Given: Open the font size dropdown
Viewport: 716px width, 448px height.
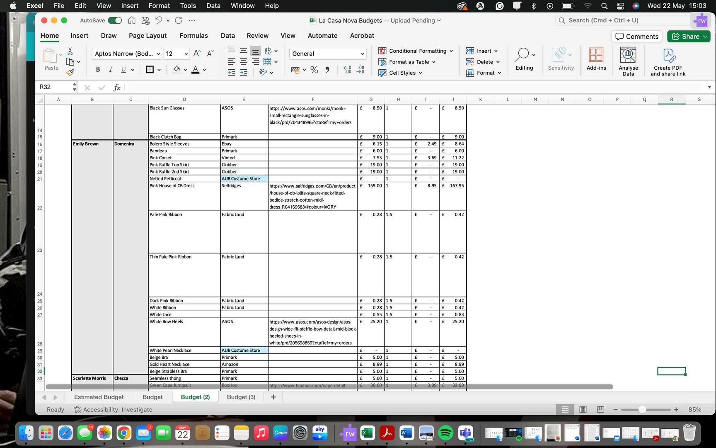Looking at the screenshot, I should pos(186,54).
